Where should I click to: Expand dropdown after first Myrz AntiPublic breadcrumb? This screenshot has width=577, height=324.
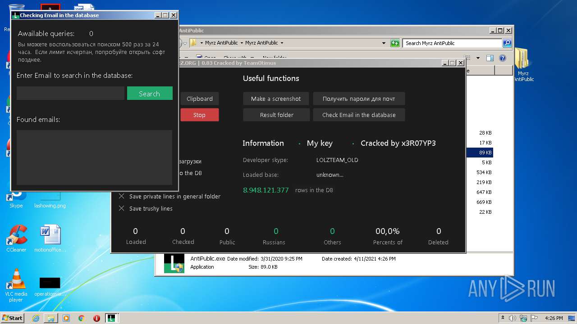pos(242,43)
